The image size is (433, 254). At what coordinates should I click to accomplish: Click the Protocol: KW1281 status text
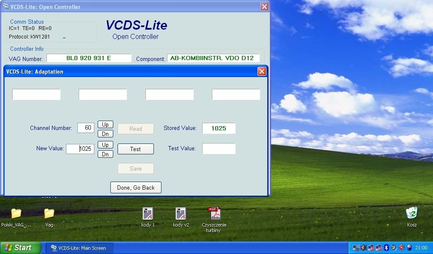coord(29,37)
